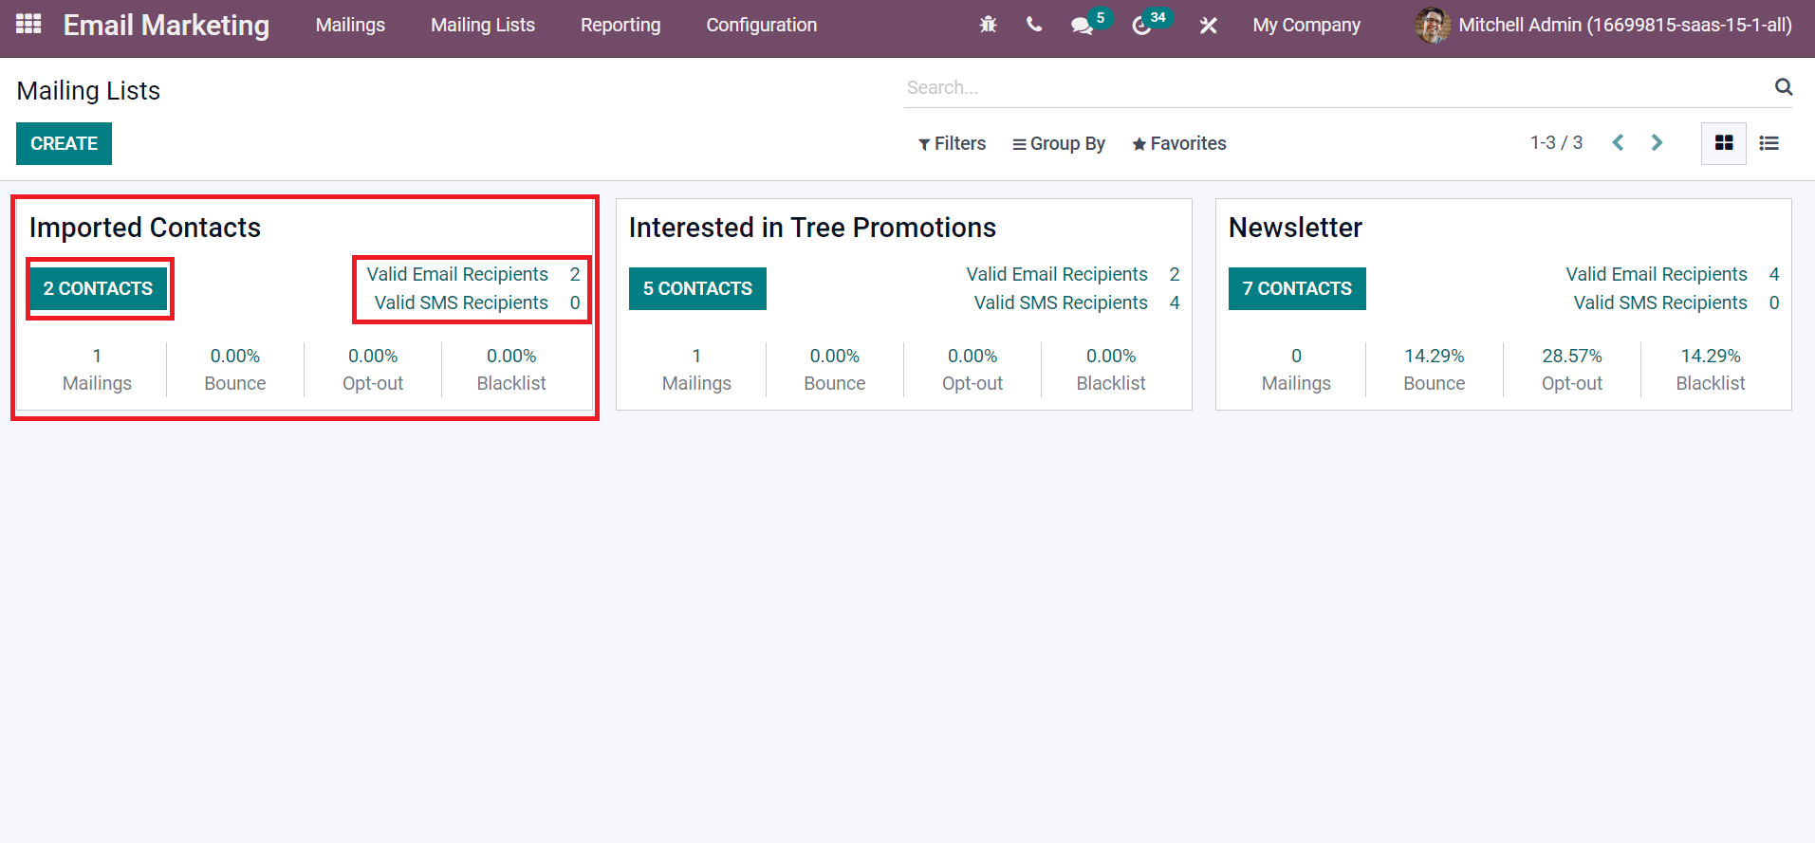Open the apps grid menu icon
Image resolution: width=1815 pixels, height=843 pixels.
click(x=28, y=25)
